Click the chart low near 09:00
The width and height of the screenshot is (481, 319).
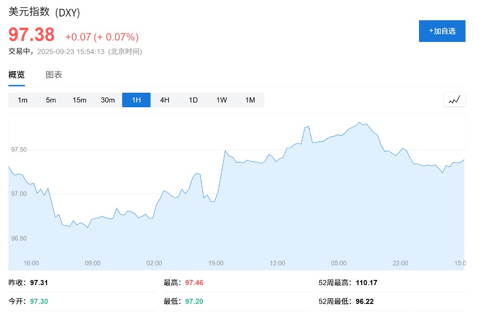pos(88,227)
